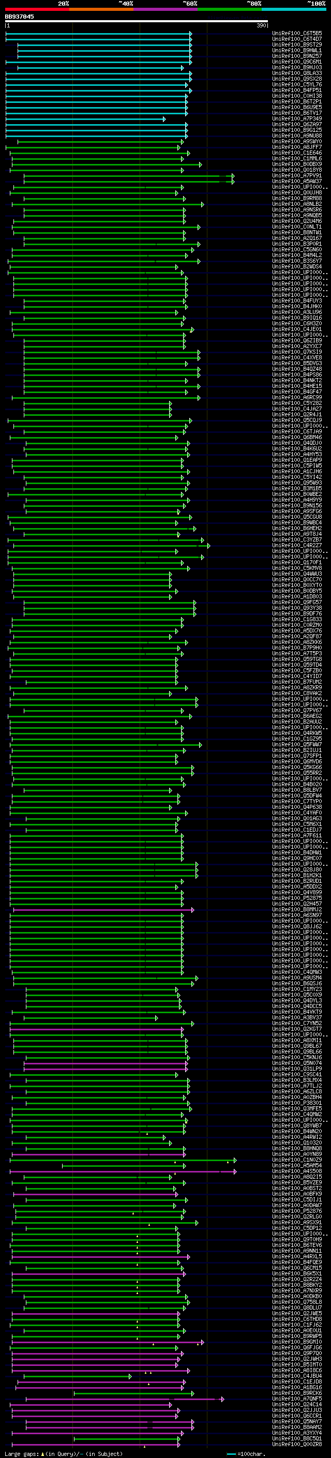Click the query end position 390

[x=261, y=25]
